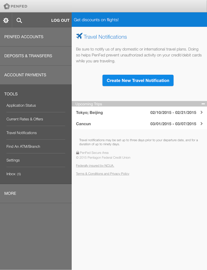This screenshot has width=207, height=270.
Task: Expand the PENFED ACCOUNTS menu
Action: click(36, 37)
